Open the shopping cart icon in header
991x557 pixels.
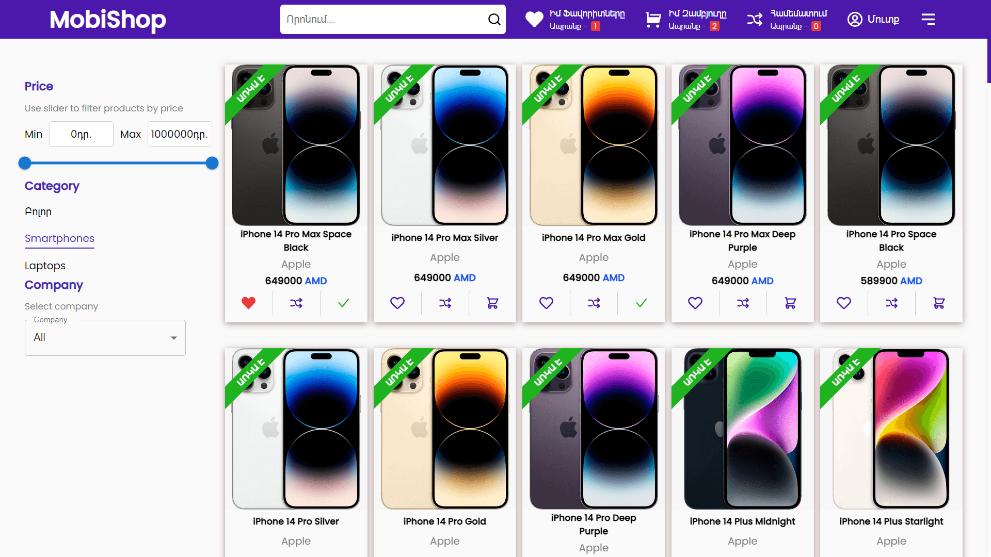[653, 20]
